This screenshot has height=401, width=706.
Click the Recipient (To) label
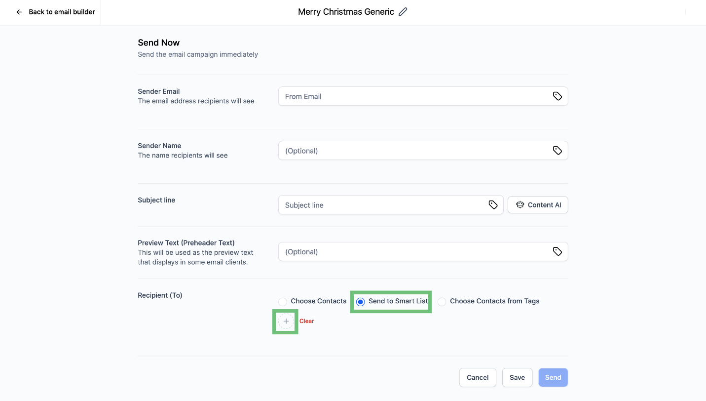click(160, 295)
